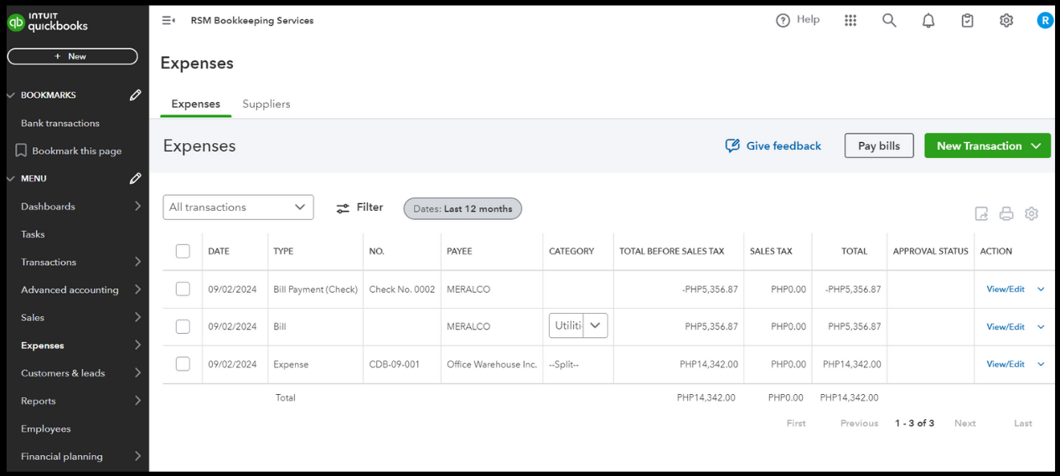
Task: Select the MERALCO Bill row checkbox
Action: point(183,326)
